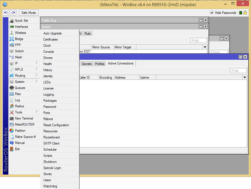Open the Log icon
This screenshot has height=189, width=251.
coord(11,100)
